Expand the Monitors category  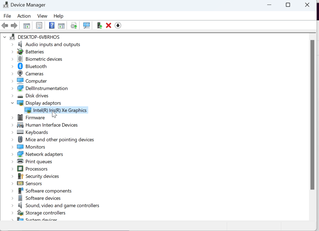click(x=12, y=147)
